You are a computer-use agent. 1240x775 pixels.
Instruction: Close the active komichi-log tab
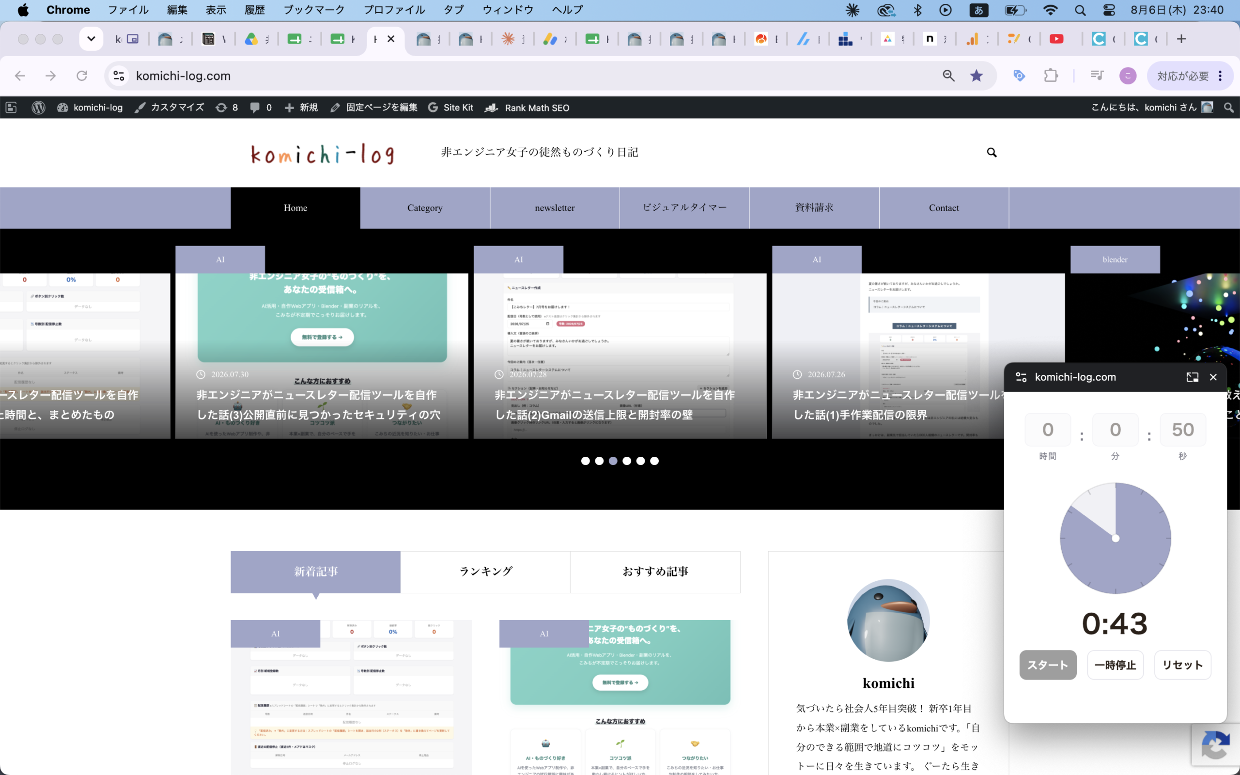coord(391,39)
